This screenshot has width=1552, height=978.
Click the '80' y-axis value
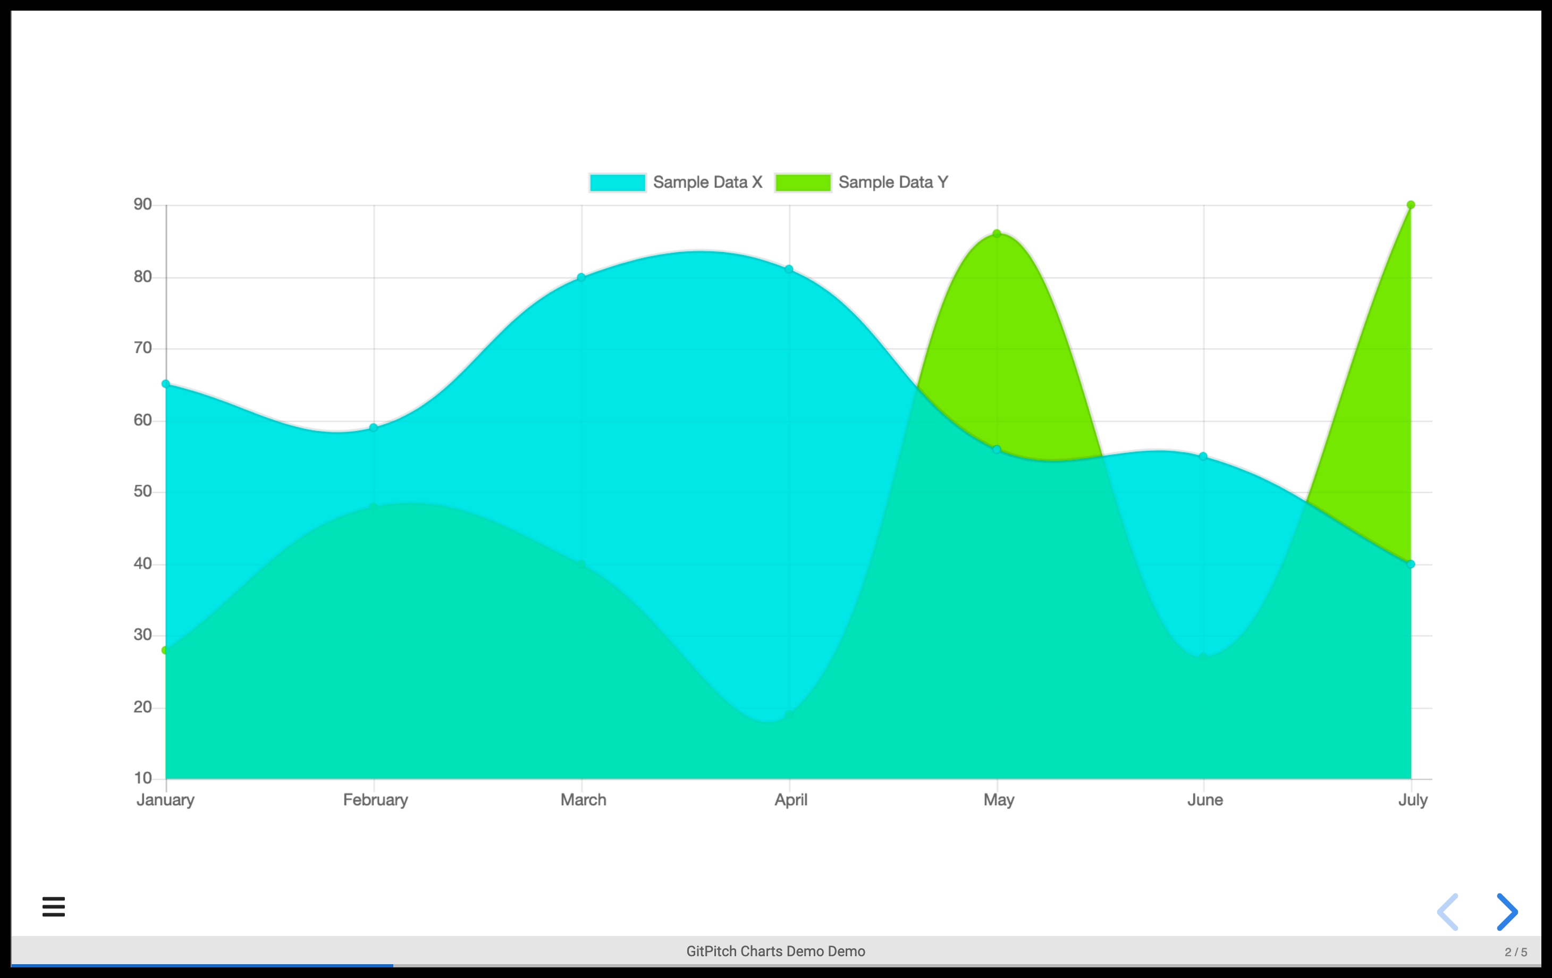[x=142, y=276]
